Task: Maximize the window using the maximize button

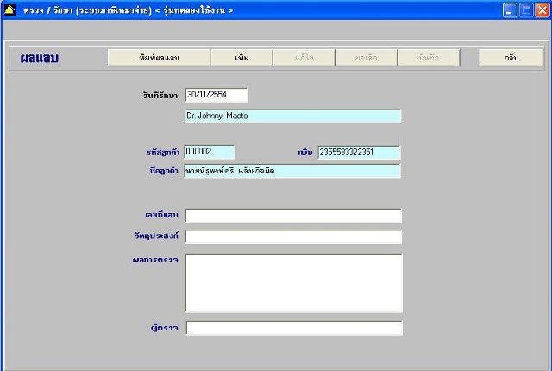Action: [526, 10]
